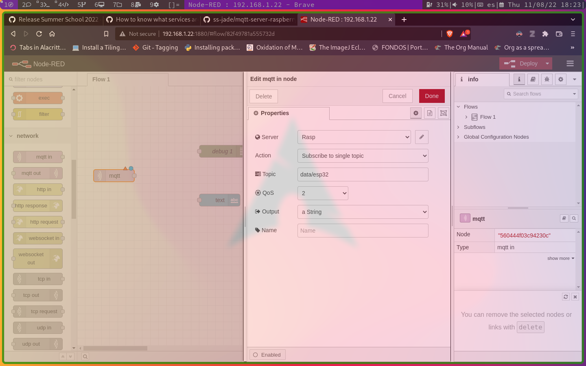The width and height of the screenshot is (586, 366).
Task: Open configuration nodes gear sidebar tab
Action: [561, 79]
